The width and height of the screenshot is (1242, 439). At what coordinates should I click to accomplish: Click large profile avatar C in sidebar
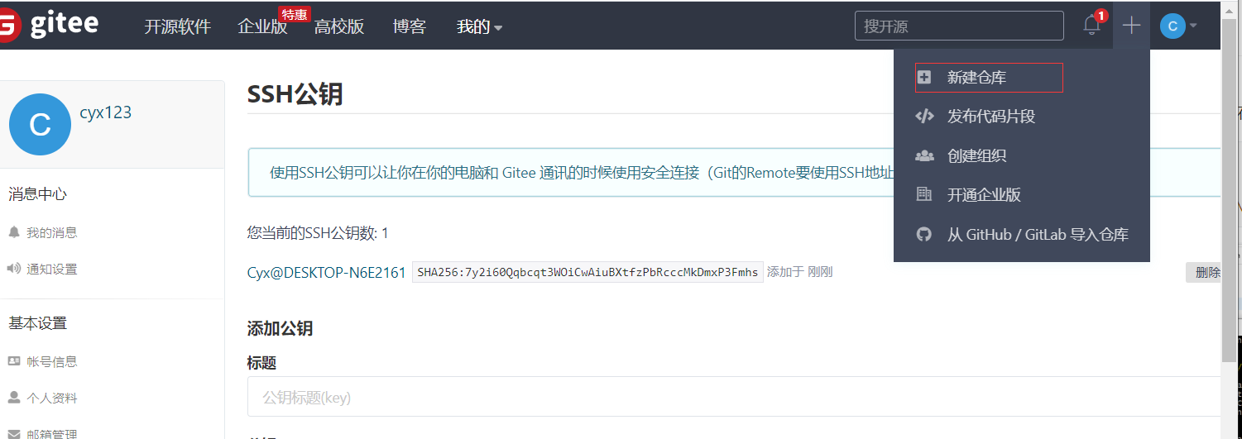tap(40, 124)
